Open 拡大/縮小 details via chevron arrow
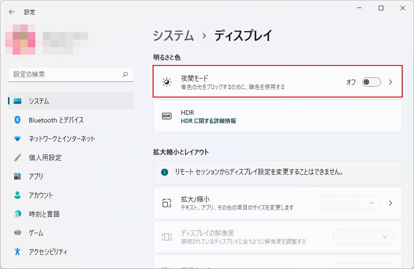 (390, 203)
